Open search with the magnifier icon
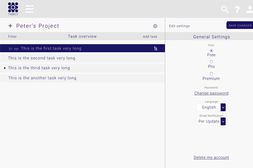 coord(225,10)
